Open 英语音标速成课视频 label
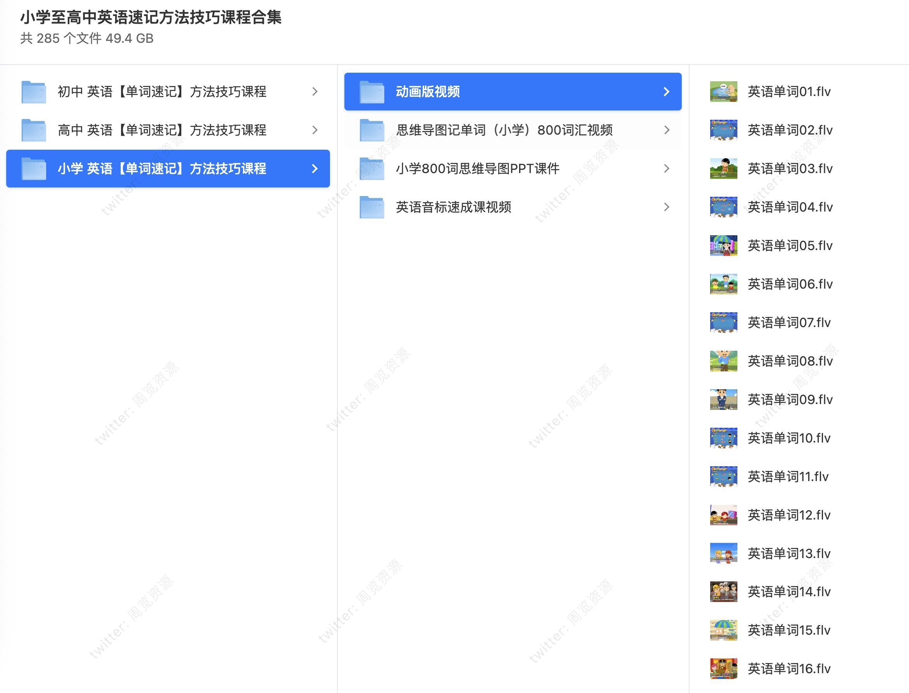The image size is (909, 693). [453, 206]
